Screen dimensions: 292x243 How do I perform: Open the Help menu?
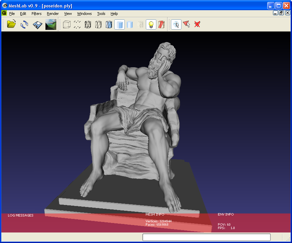[114, 14]
